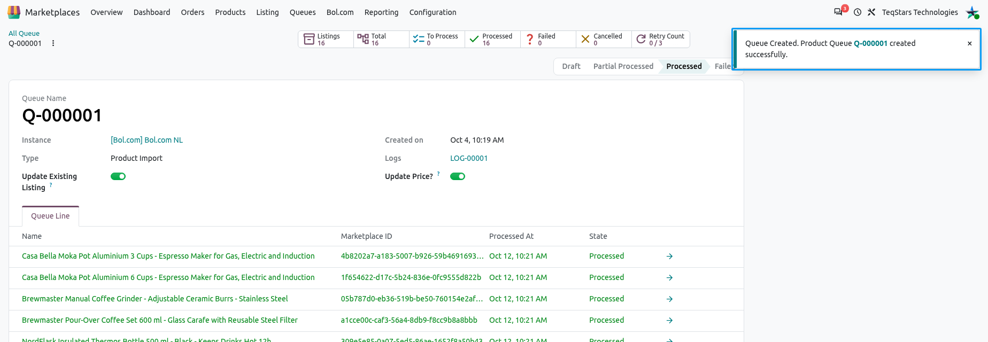988x342 pixels.
Task: Show the To Process queue lines
Action: coord(437,40)
